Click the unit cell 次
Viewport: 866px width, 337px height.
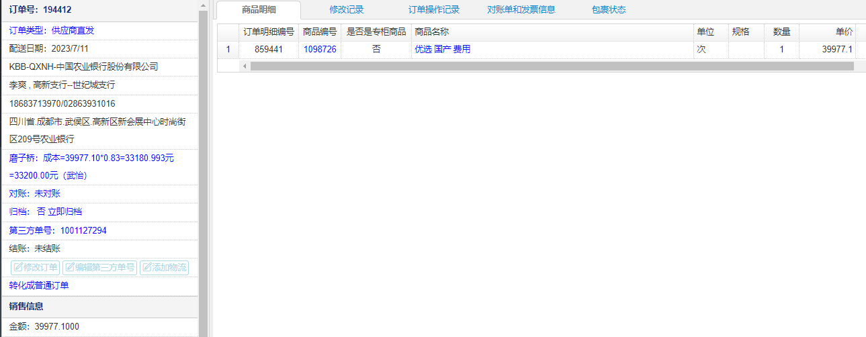click(x=711, y=49)
